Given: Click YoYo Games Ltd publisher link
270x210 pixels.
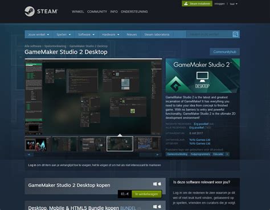Looking at the screenshot, I should 200,144.
